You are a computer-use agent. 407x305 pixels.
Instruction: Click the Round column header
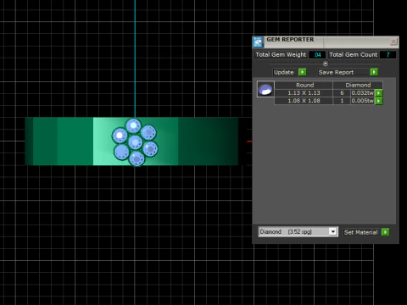[304, 85]
